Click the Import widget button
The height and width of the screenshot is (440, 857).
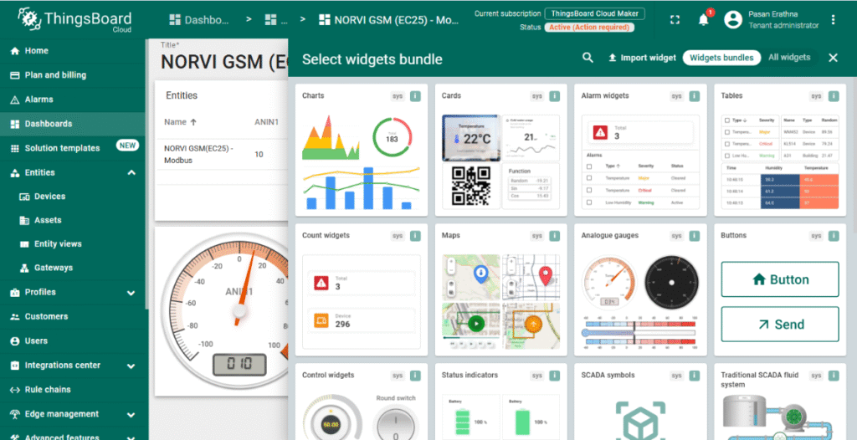pyautogui.click(x=642, y=58)
